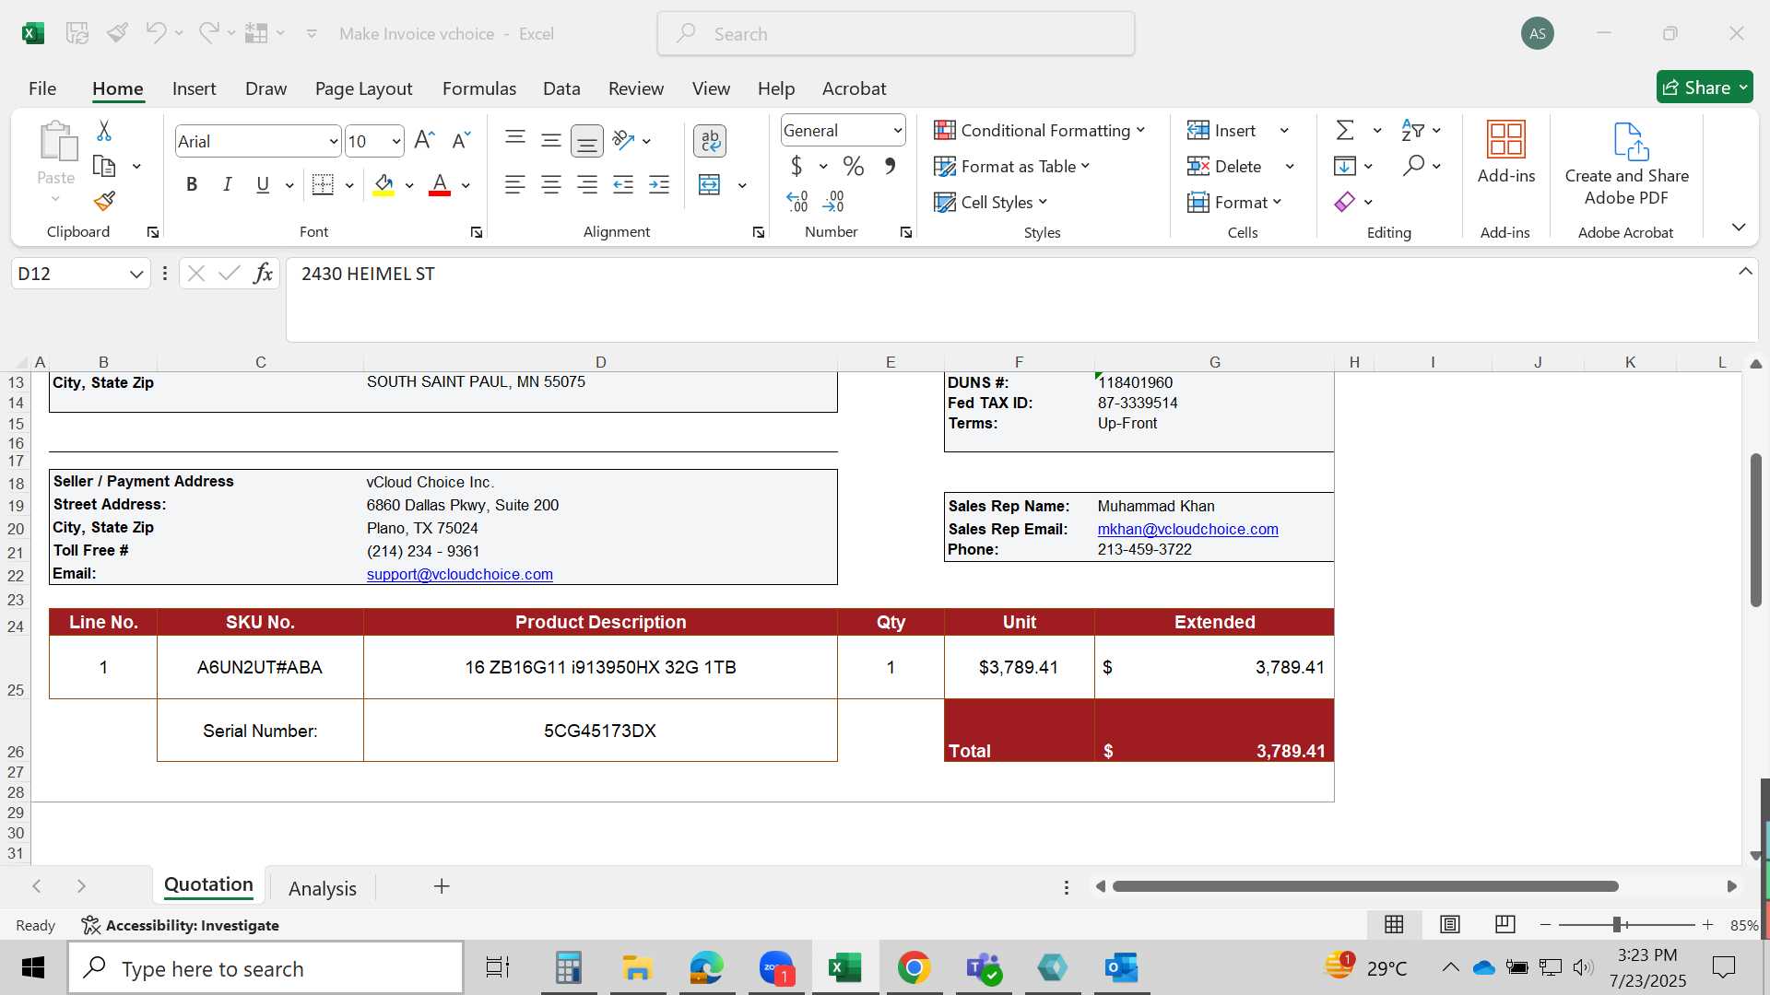The height and width of the screenshot is (995, 1770).
Task: Open support@vcloudchoice.com email link
Action: coord(459,574)
